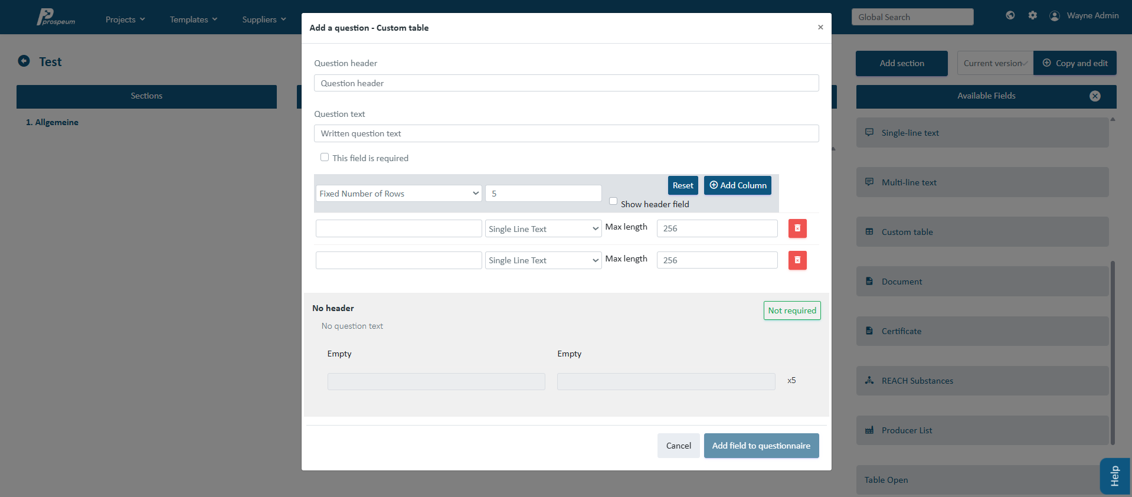Click first row Max length 256 field
The image size is (1132, 497).
pos(717,228)
